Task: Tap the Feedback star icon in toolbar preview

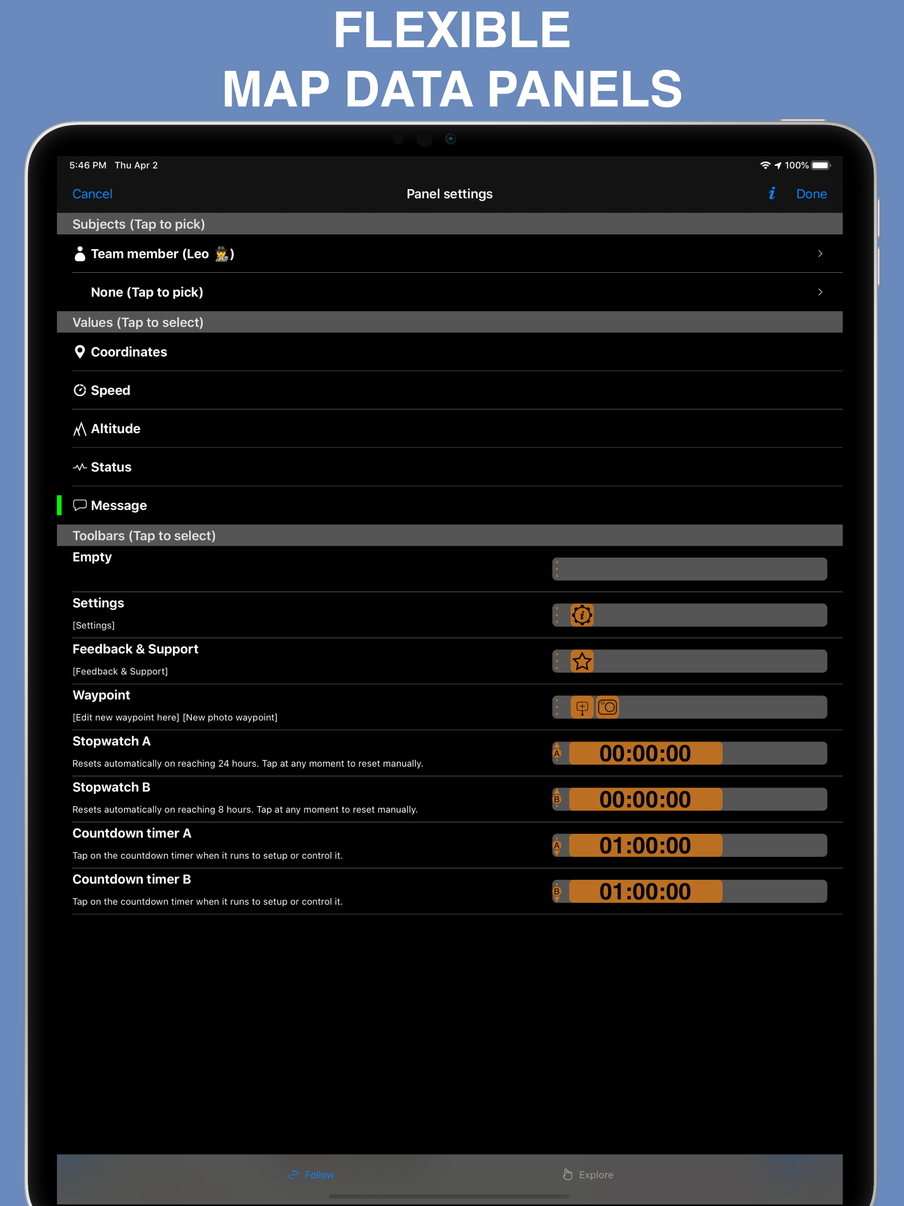Action: (x=582, y=661)
